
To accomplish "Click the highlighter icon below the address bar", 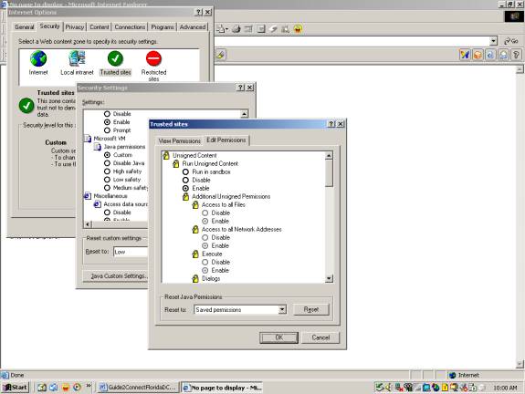I will click(x=221, y=55).
